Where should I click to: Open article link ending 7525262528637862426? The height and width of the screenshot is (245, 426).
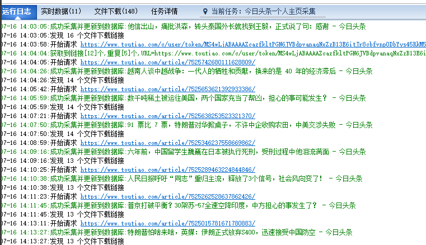click(168, 197)
